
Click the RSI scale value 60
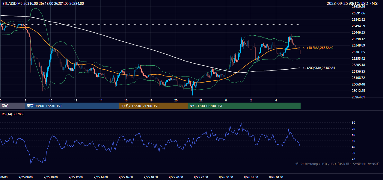[353, 135]
